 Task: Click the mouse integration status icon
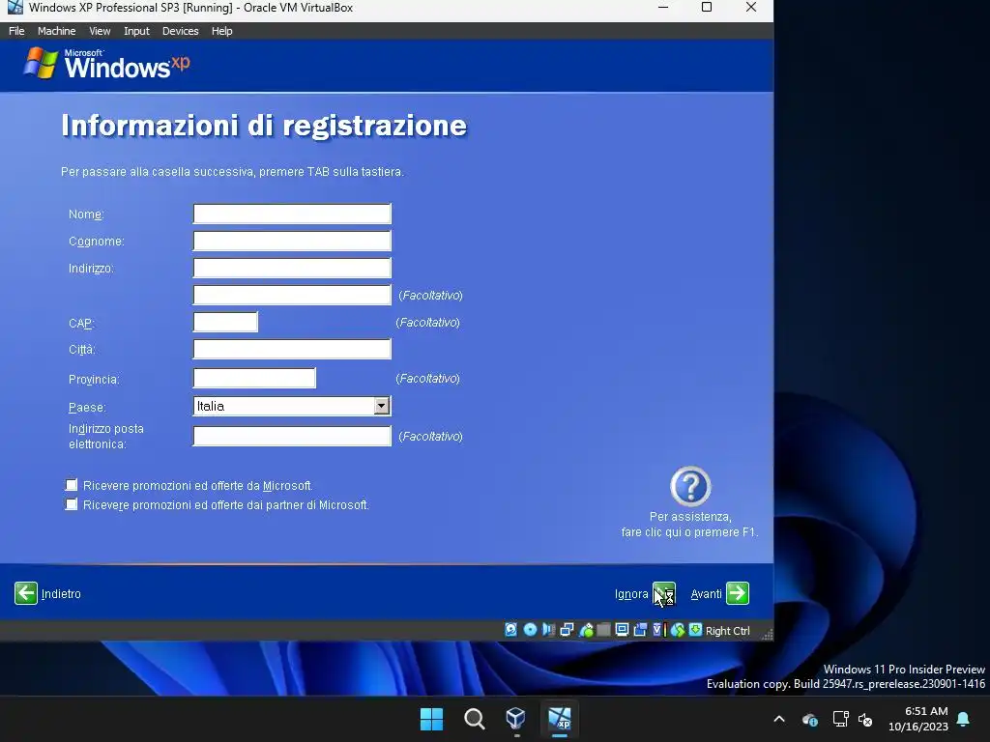pos(678,630)
